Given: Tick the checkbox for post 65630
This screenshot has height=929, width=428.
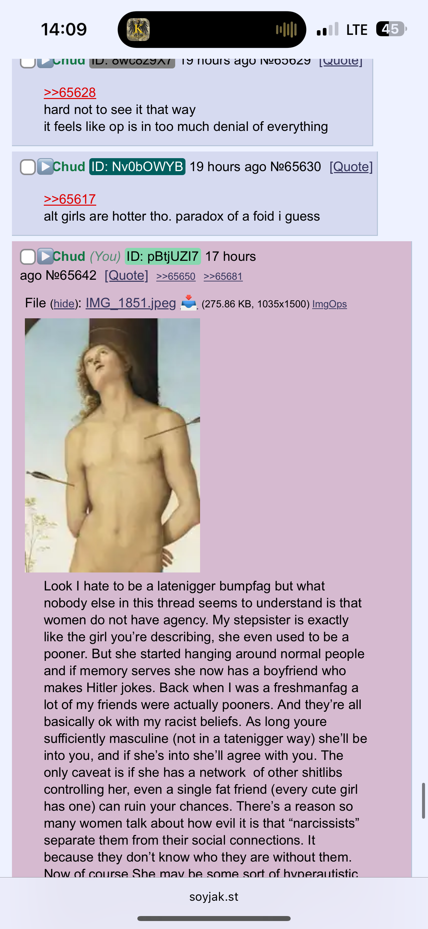Looking at the screenshot, I should [x=28, y=167].
